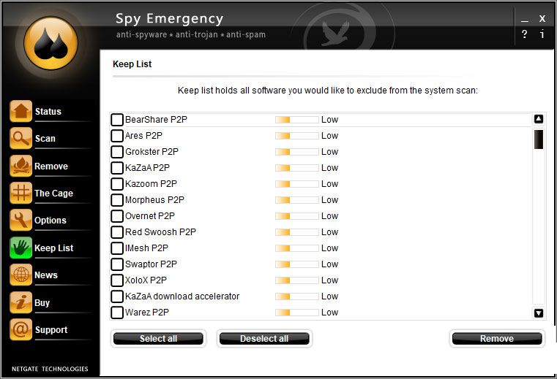Open the Support at-sign icon

20,329
